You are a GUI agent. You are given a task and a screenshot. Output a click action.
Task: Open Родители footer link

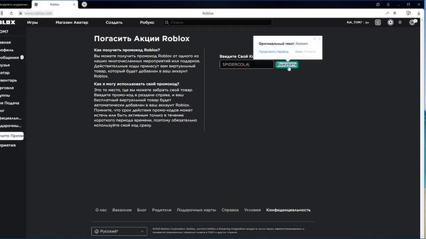[162, 210]
